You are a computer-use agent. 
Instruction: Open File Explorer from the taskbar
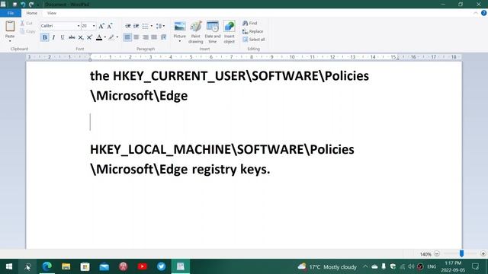[x=66, y=266]
